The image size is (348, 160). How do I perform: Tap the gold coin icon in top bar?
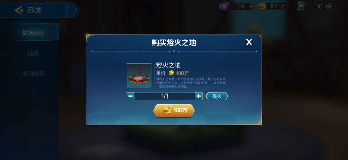pos(262,6)
